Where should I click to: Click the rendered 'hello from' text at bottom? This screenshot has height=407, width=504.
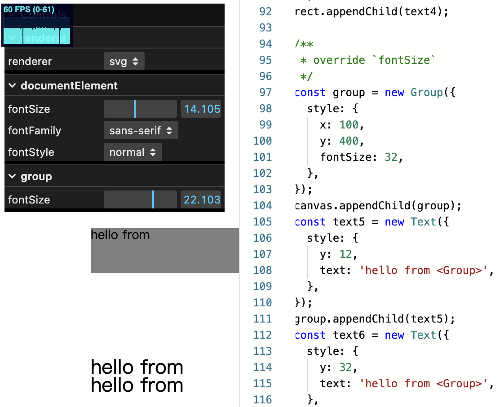pos(137,367)
